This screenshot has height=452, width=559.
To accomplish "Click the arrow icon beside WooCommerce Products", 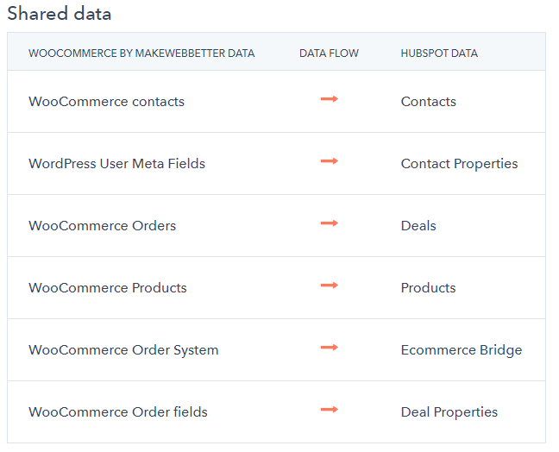I will tap(329, 286).
